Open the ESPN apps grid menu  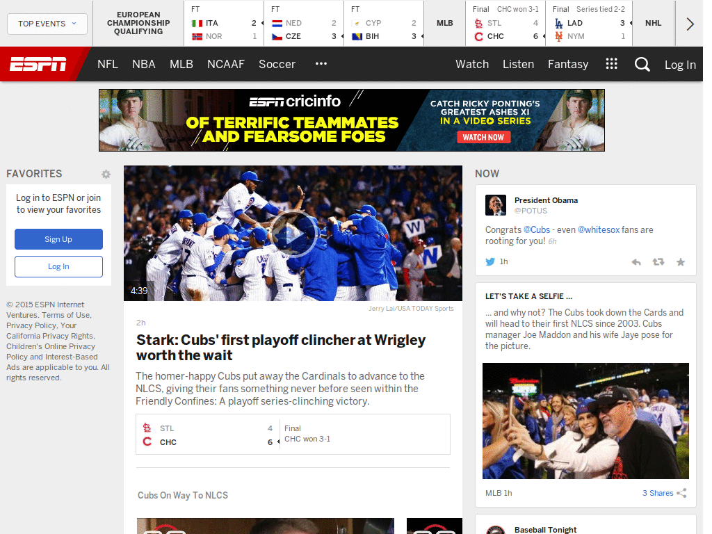(x=611, y=64)
